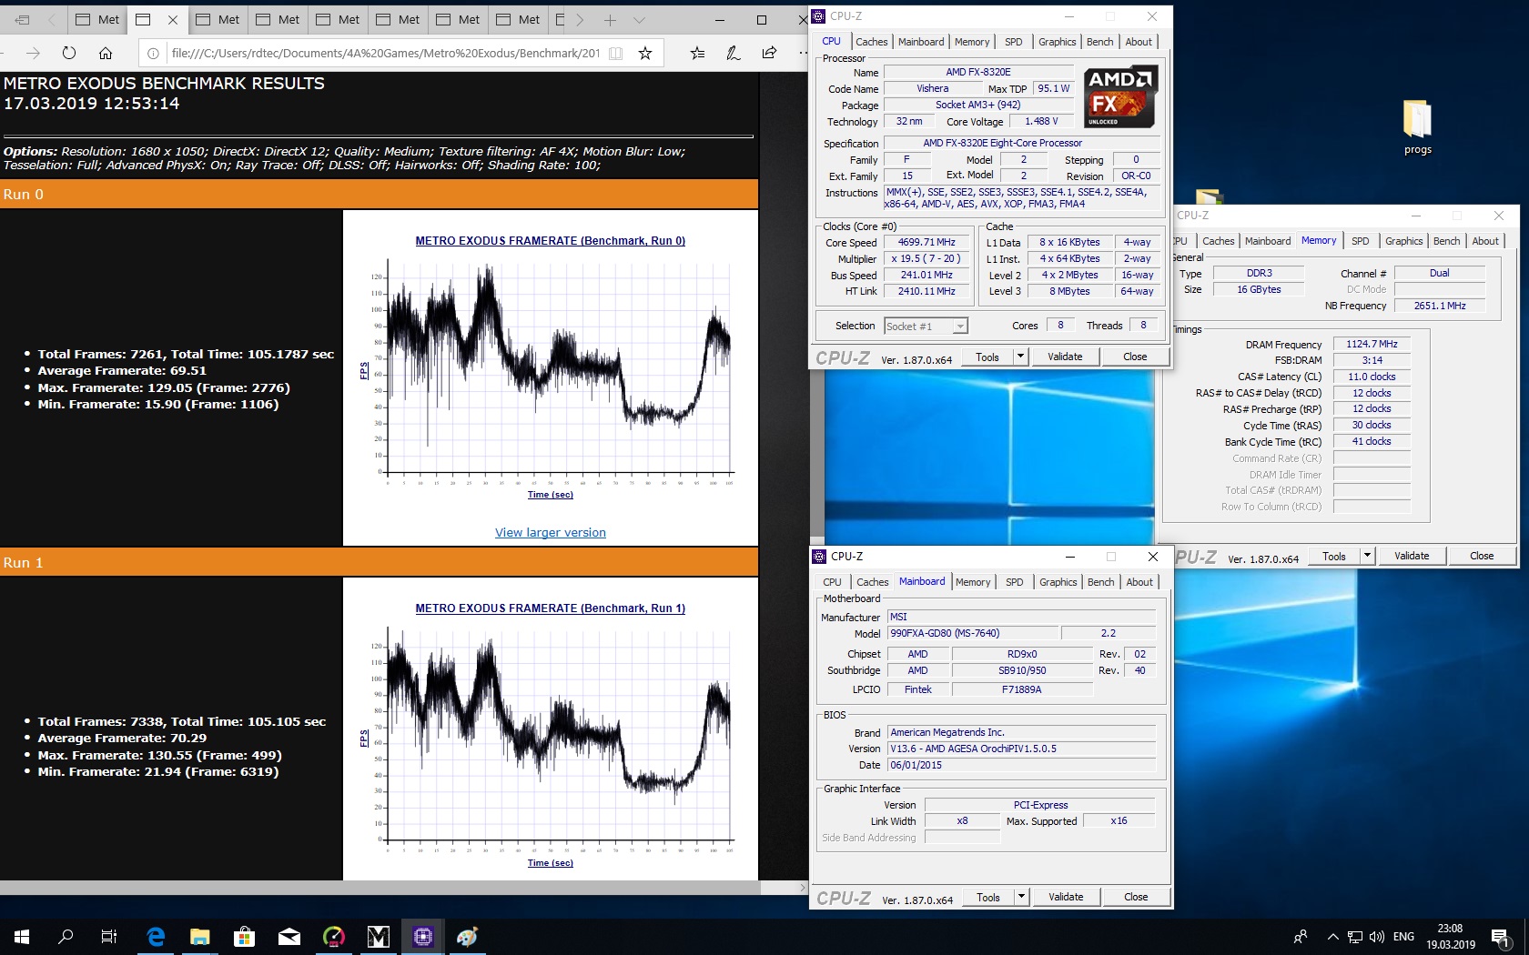This screenshot has width=1529, height=955.
Task: Launch the Mail app from taskbar
Action: pos(289,936)
